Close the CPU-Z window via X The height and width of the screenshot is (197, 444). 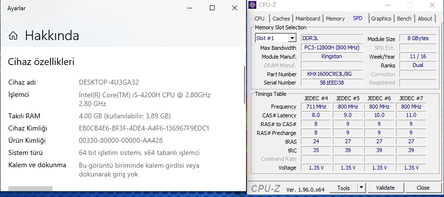(432, 5)
